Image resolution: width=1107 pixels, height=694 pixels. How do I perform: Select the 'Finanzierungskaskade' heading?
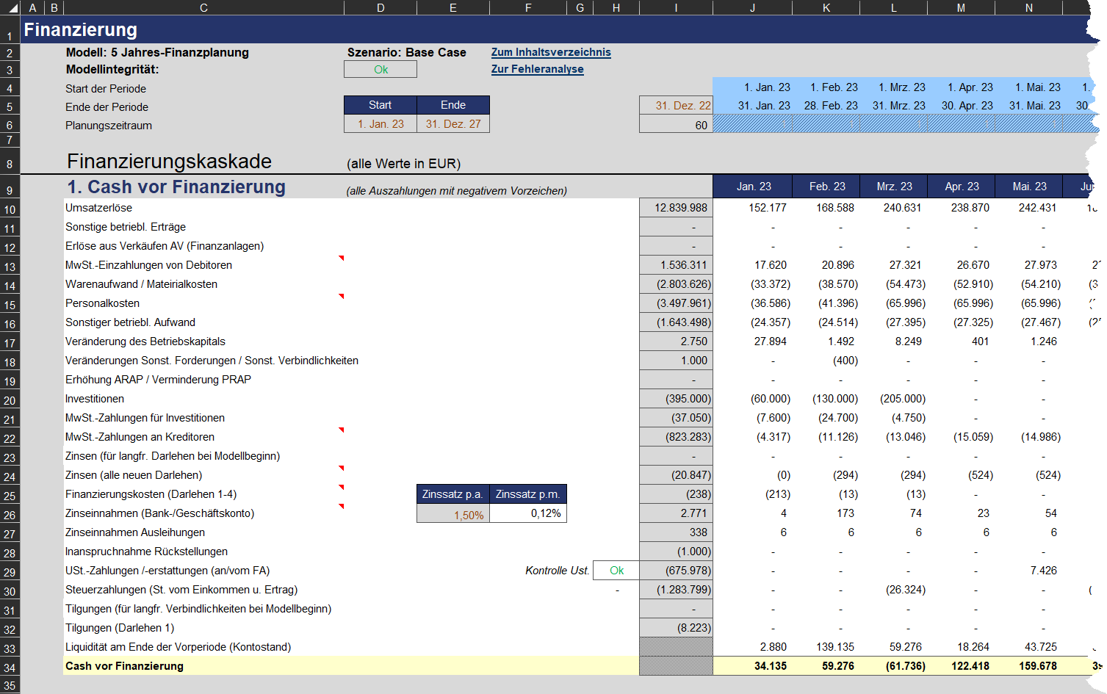click(x=169, y=162)
